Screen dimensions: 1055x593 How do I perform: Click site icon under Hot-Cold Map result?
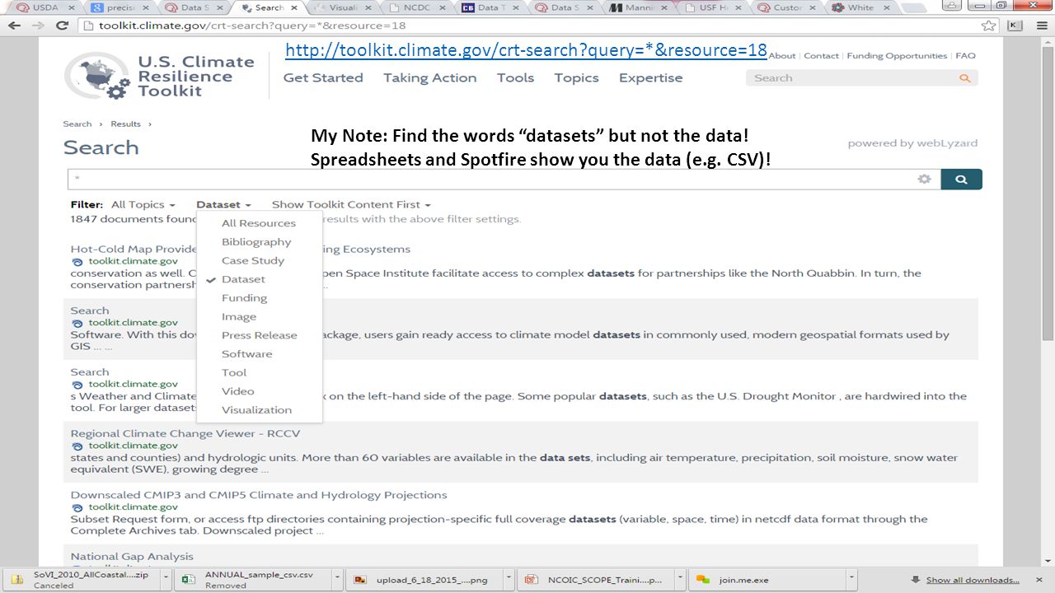(x=77, y=261)
